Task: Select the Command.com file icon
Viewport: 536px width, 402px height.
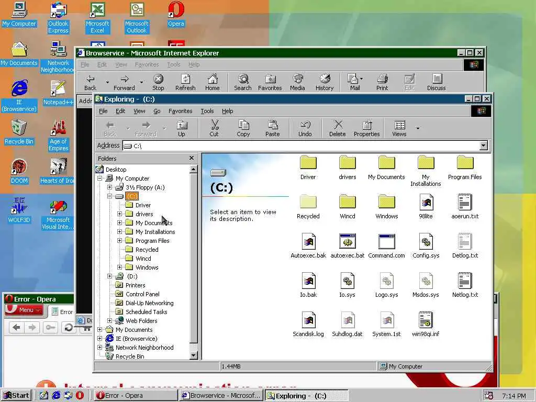Action: click(387, 246)
